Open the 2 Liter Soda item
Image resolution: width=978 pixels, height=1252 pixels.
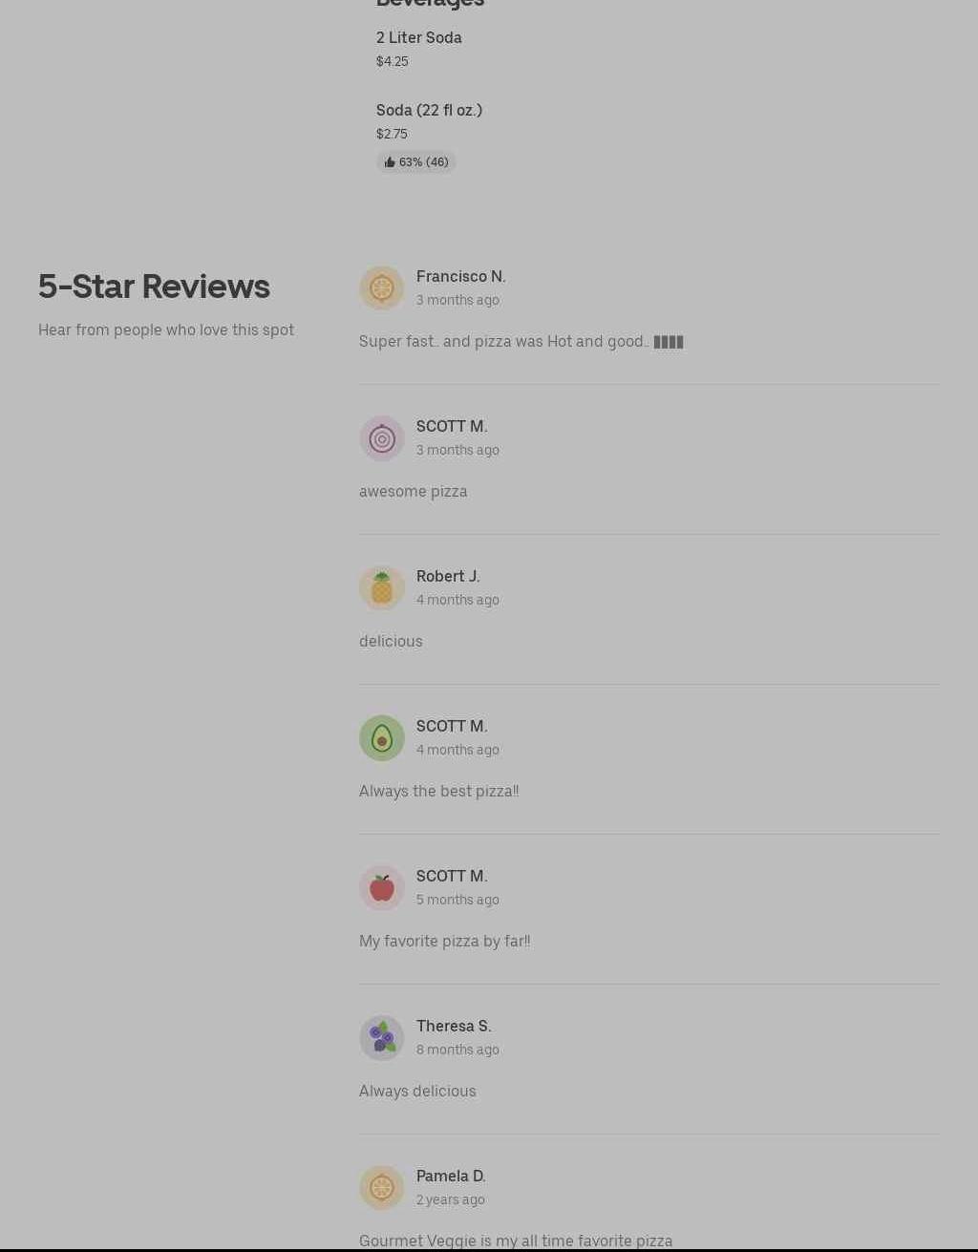point(419,37)
